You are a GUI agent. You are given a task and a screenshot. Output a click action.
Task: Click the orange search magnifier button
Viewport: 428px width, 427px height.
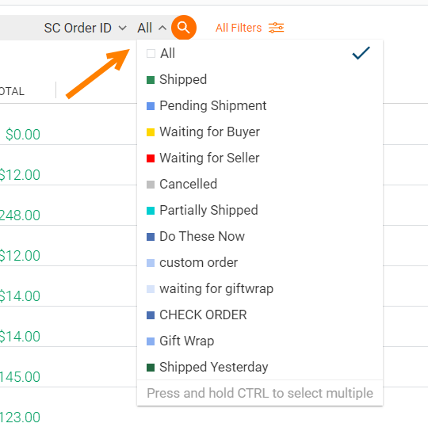184,28
